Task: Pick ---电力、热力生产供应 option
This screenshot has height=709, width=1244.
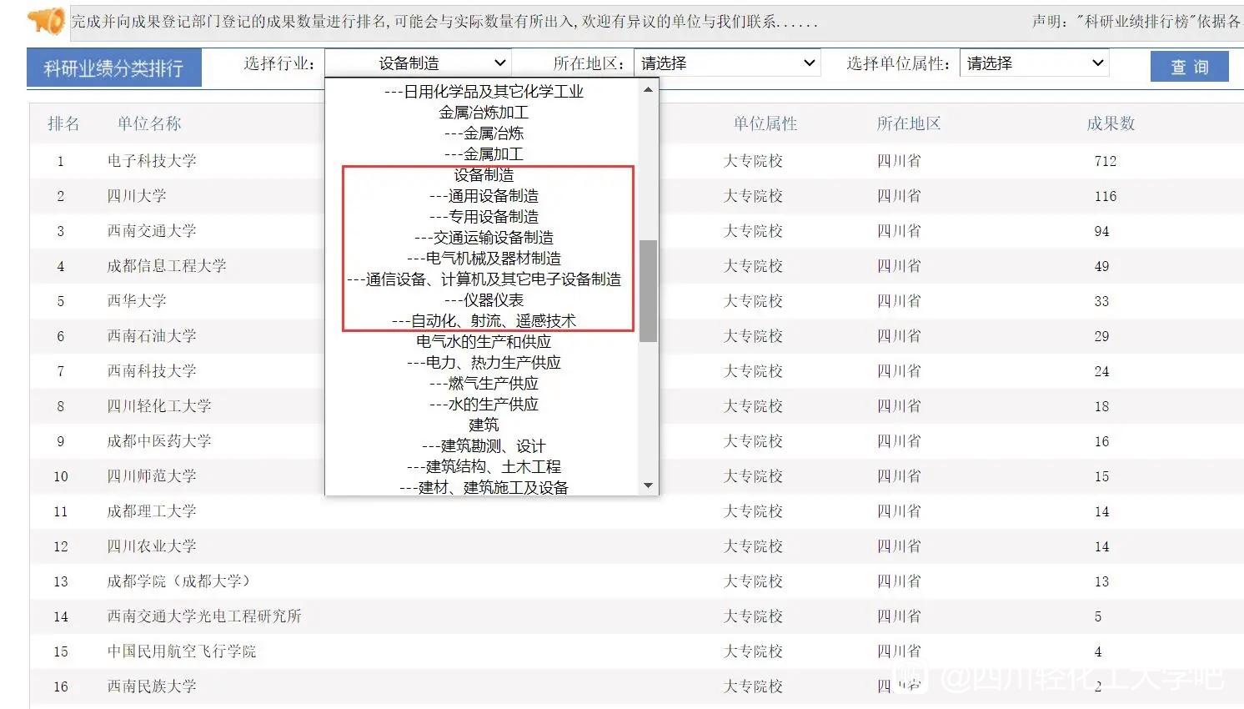Action: point(484,363)
